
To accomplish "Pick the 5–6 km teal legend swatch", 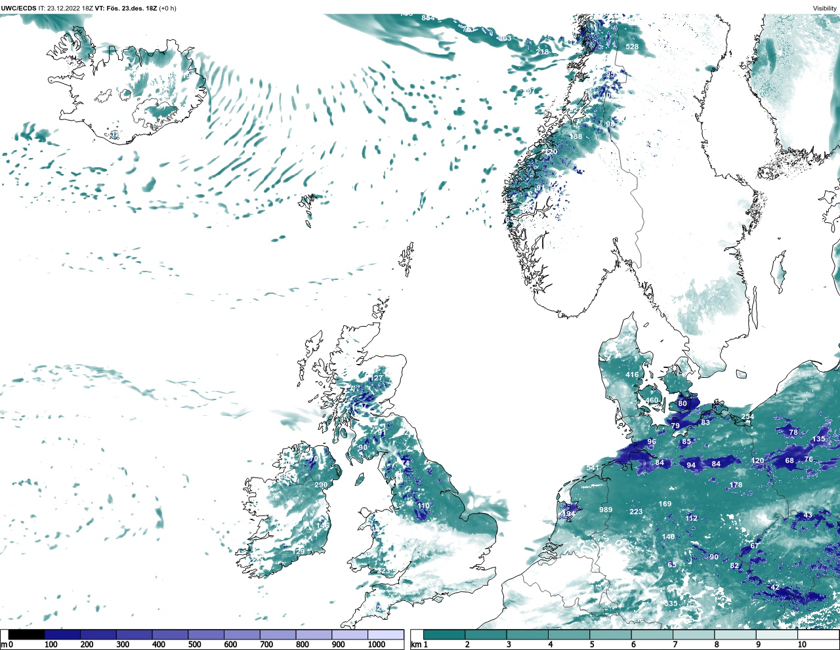I will click(x=610, y=635).
